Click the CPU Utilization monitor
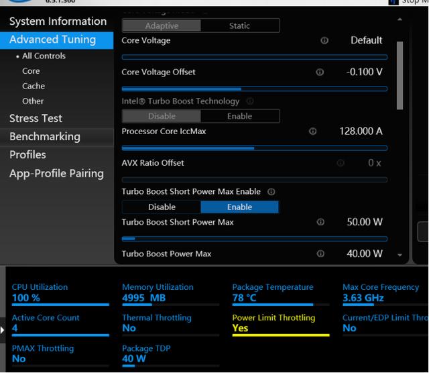 click(x=60, y=295)
